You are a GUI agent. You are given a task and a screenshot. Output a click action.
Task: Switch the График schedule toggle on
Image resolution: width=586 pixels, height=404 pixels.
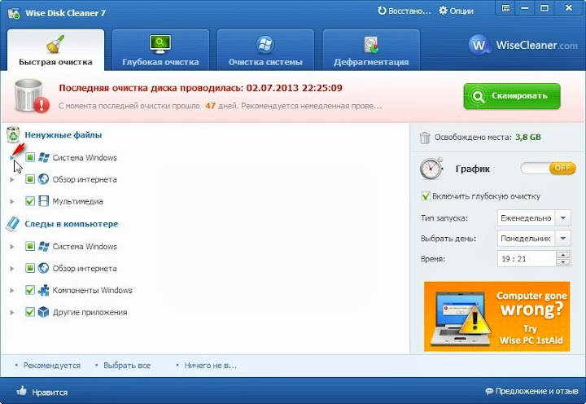[x=548, y=169]
